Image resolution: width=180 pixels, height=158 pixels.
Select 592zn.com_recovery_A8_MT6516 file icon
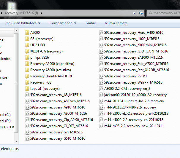click(27, 95)
